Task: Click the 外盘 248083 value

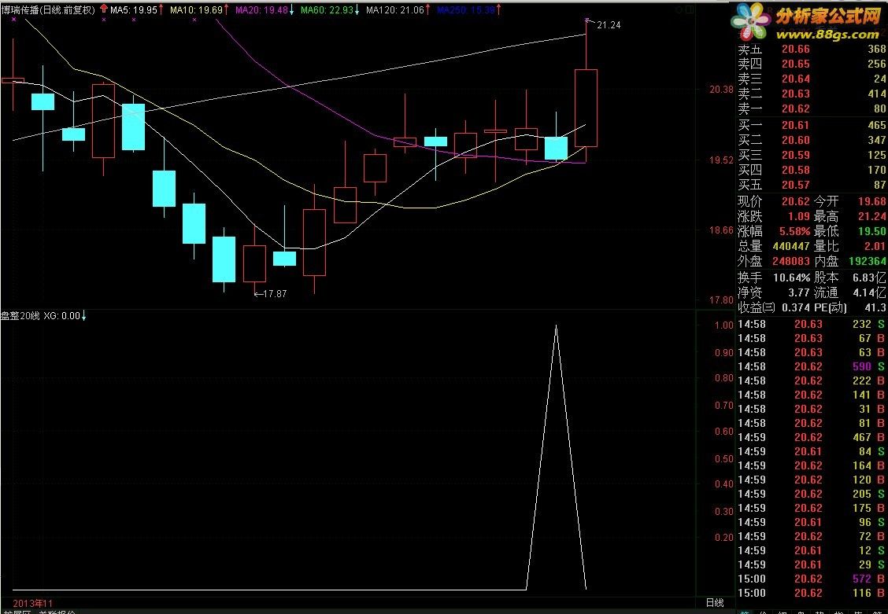Action: click(791, 261)
